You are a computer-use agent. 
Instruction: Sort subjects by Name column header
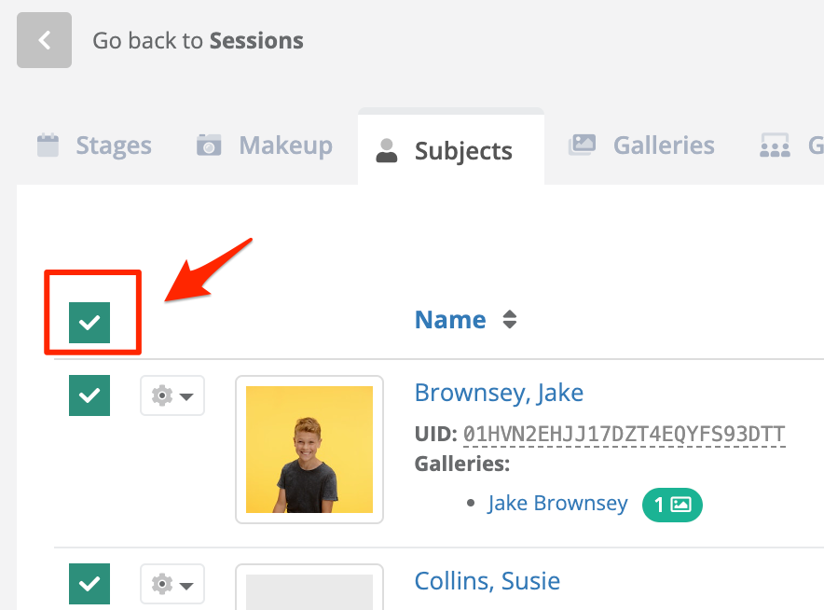click(x=450, y=319)
